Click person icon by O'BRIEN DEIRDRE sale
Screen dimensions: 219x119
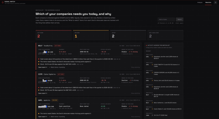(x=152, y=72)
